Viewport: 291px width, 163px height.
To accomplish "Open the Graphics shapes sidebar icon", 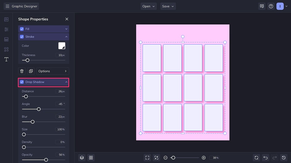I will (x=6, y=49).
